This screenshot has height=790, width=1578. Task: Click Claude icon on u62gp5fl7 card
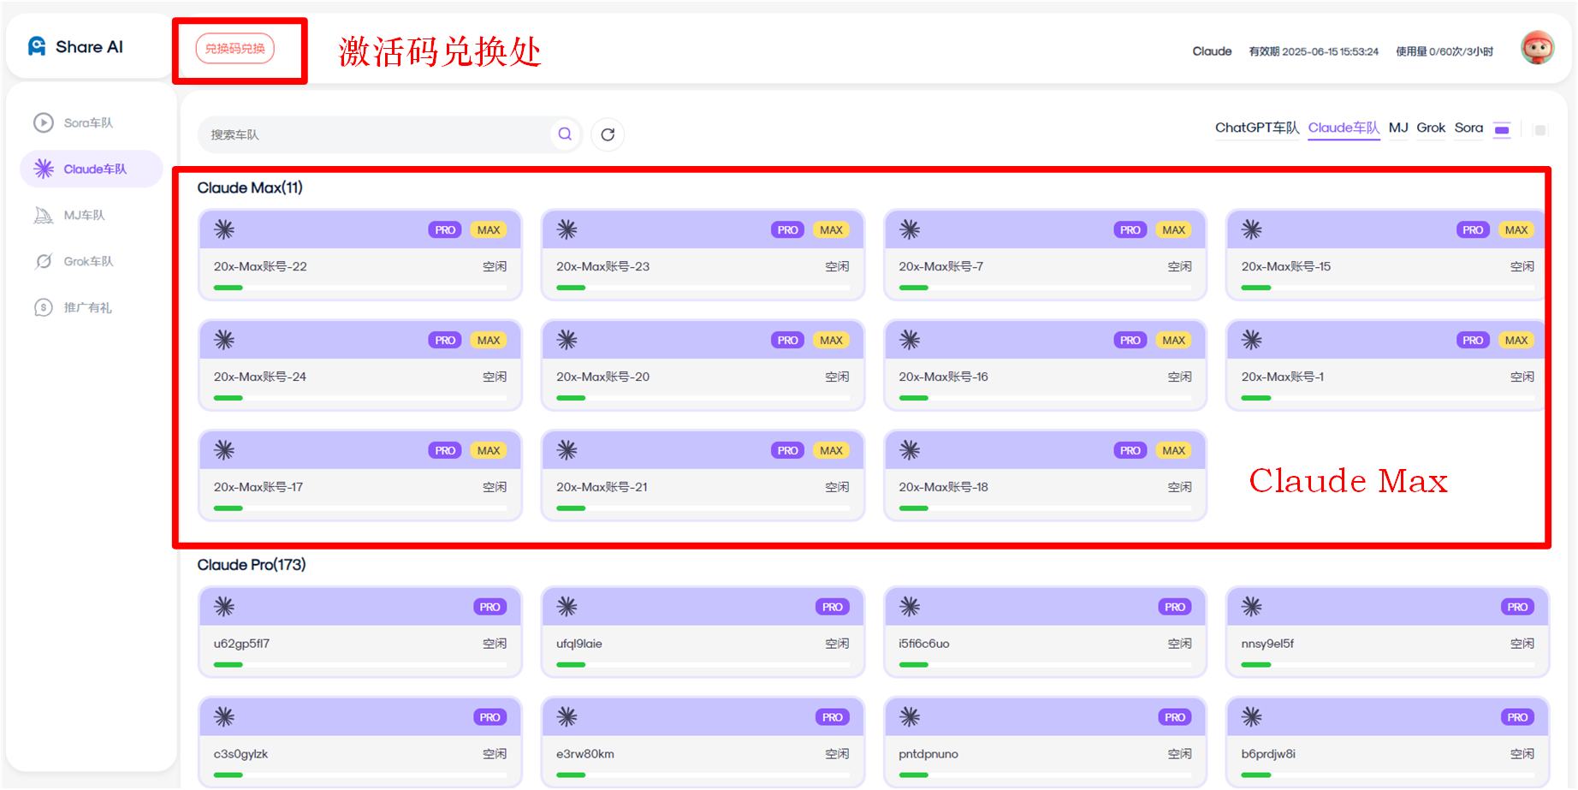coord(224,607)
